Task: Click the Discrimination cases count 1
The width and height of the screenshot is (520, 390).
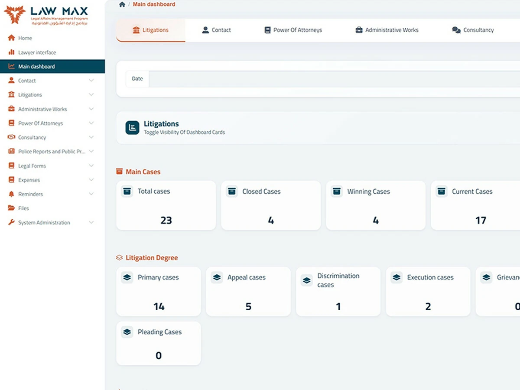Action: pos(338,307)
